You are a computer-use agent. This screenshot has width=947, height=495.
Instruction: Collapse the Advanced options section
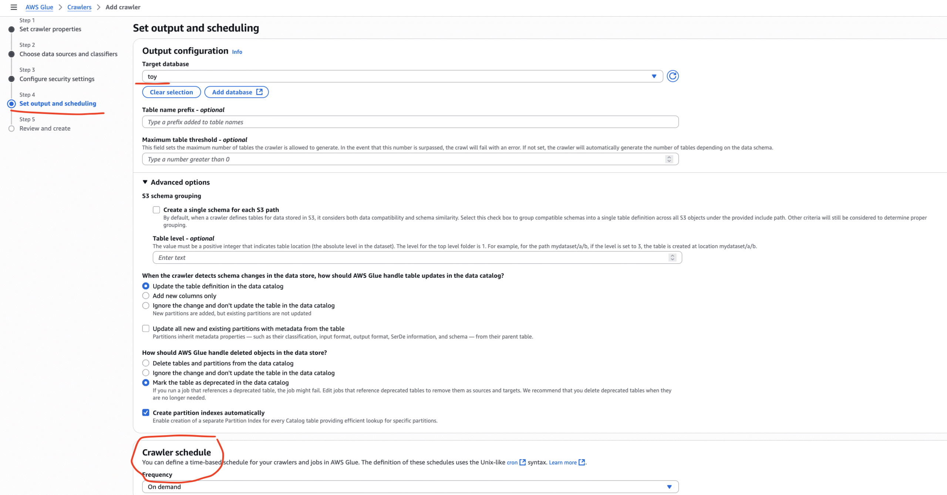pos(145,182)
